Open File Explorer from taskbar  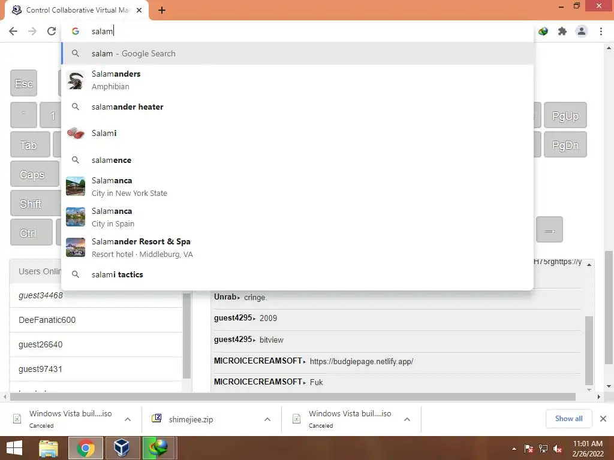click(49, 448)
